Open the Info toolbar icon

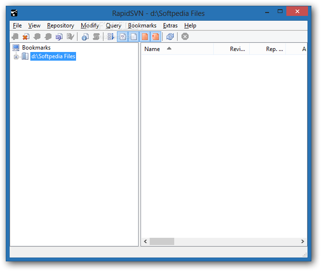(x=85, y=37)
